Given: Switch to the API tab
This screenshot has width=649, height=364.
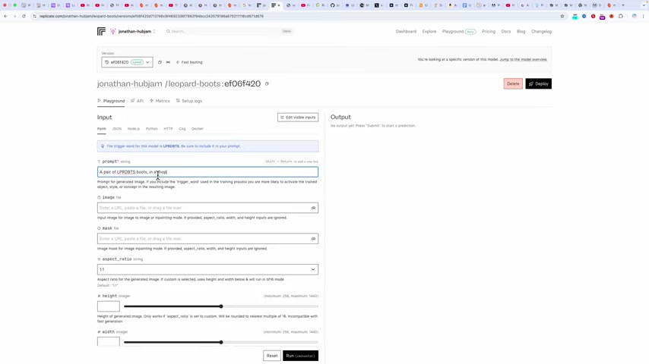Looking at the screenshot, I should (x=137, y=101).
